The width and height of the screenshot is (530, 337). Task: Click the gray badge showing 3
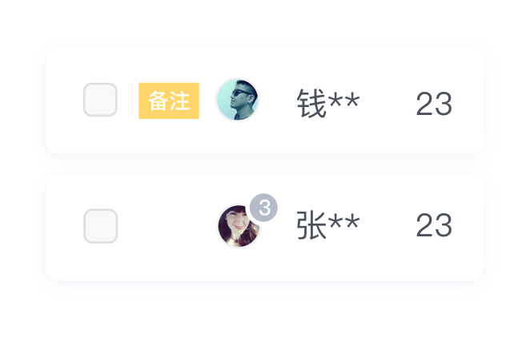click(263, 208)
